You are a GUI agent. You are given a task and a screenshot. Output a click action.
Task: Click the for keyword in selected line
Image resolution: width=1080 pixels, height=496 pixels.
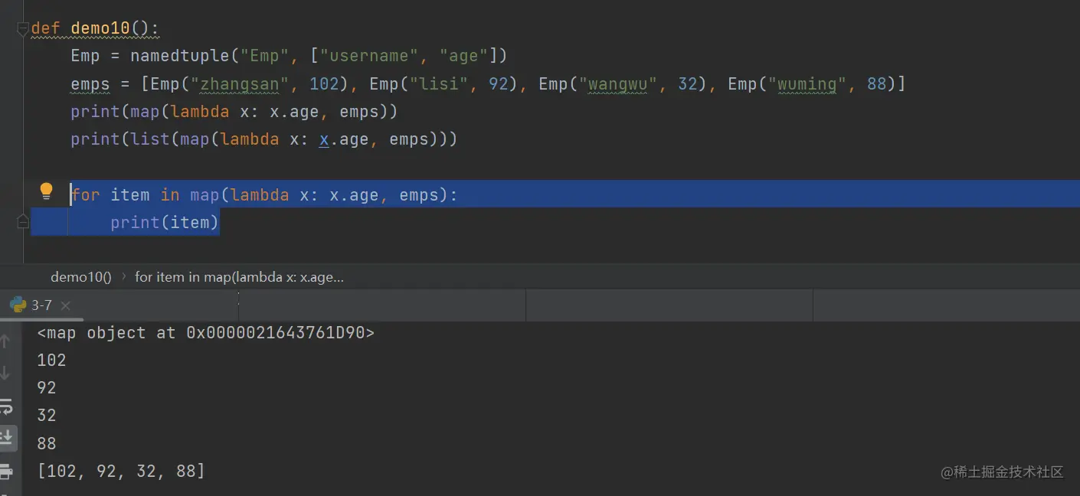click(x=85, y=195)
